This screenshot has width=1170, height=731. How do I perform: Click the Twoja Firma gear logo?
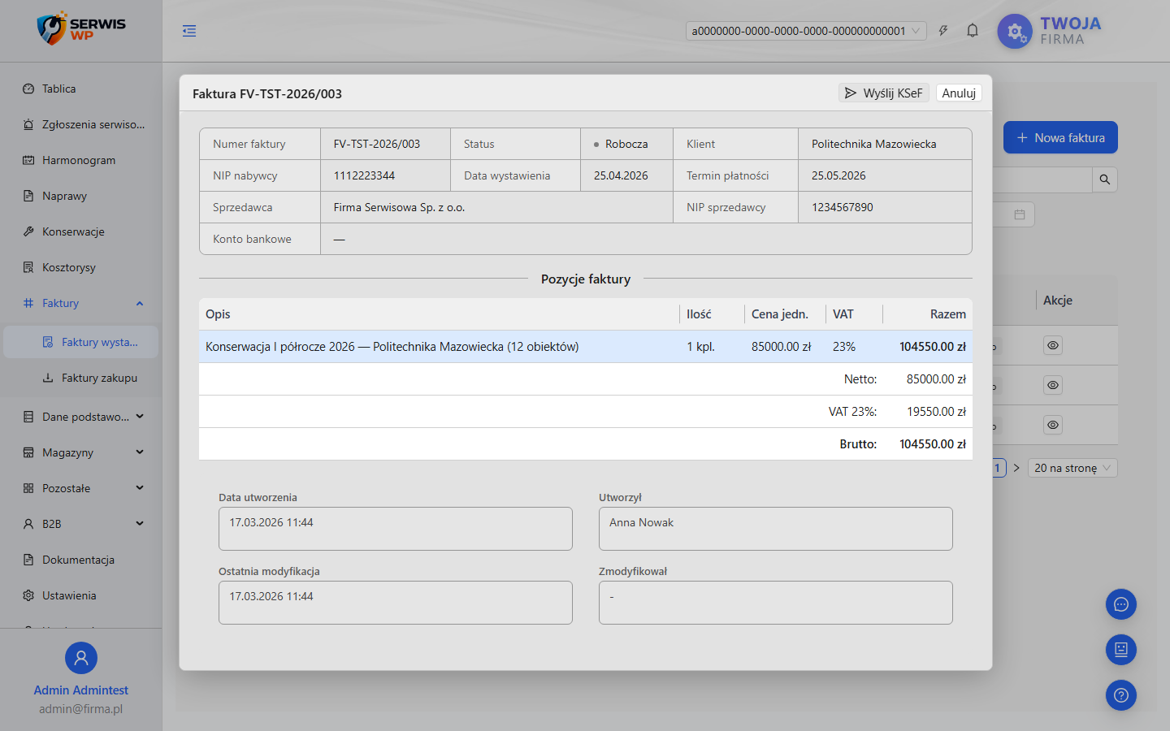1015,32
